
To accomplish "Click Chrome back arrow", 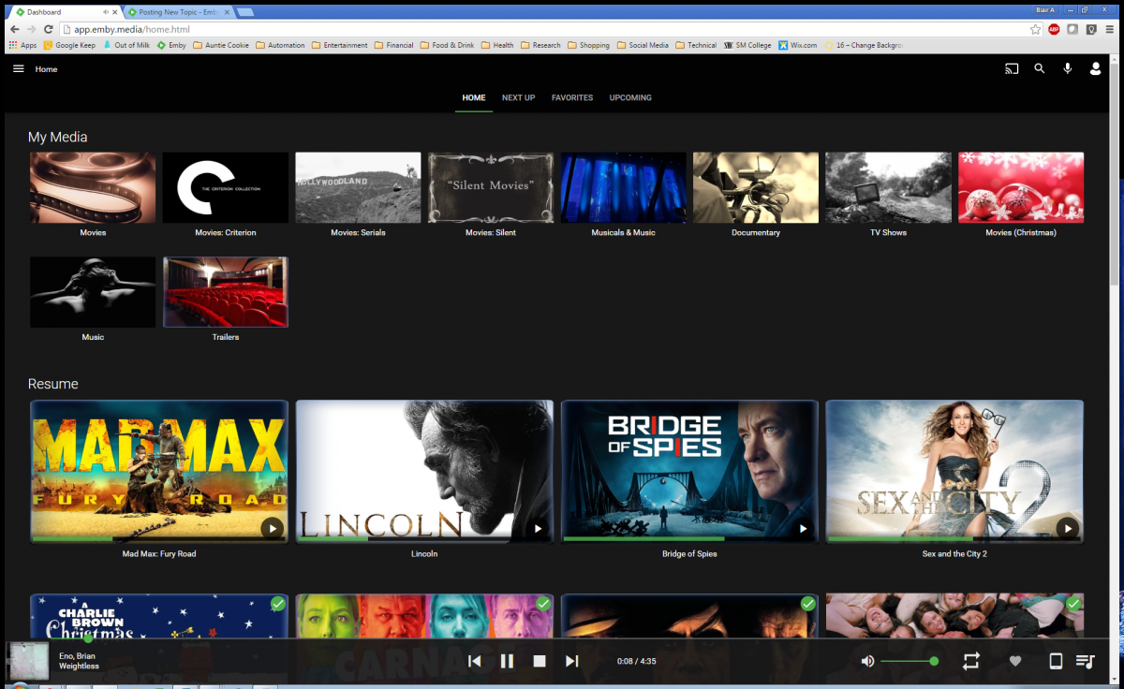I will 14,29.
